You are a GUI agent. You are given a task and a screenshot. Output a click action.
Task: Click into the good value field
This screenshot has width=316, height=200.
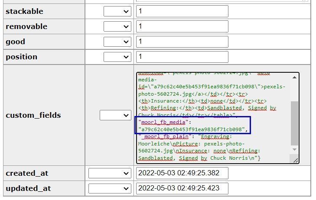[x=182, y=42]
